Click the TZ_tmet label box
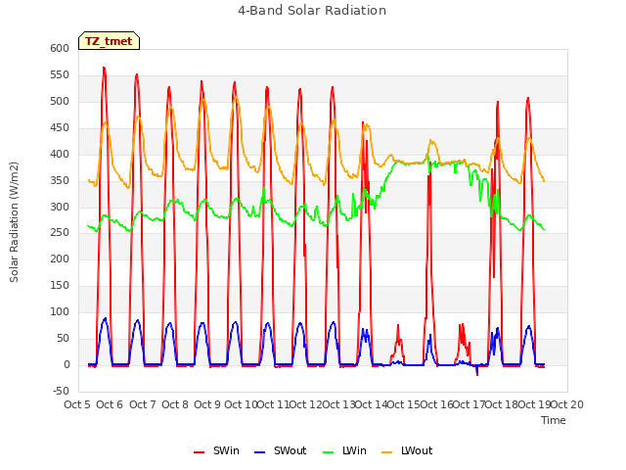Image resolution: width=626 pixels, height=470 pixels. tap(109, 41)
